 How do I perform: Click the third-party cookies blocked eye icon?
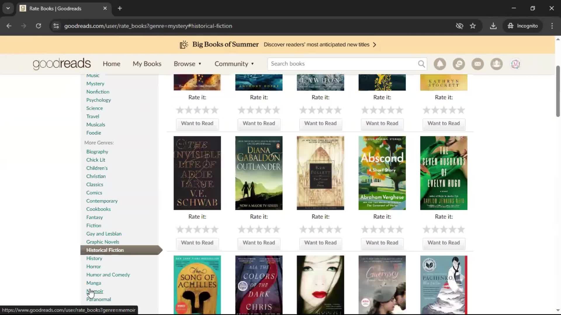(459, 26)
